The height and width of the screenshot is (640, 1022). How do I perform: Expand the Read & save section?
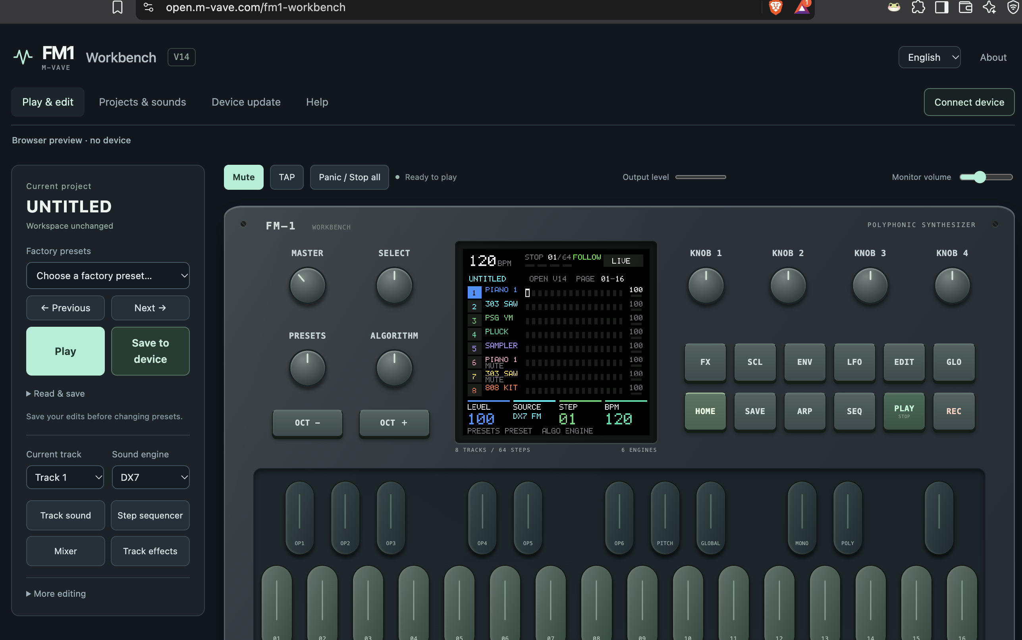point(56,393)
